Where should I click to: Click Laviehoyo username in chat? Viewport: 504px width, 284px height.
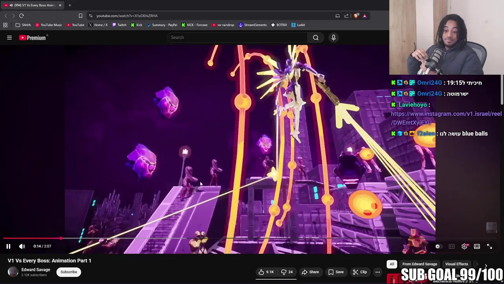(413, 105)
